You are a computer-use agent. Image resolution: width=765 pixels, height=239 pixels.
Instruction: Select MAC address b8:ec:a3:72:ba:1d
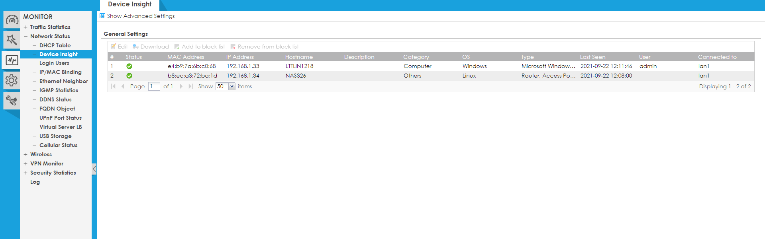pos(192,76)
